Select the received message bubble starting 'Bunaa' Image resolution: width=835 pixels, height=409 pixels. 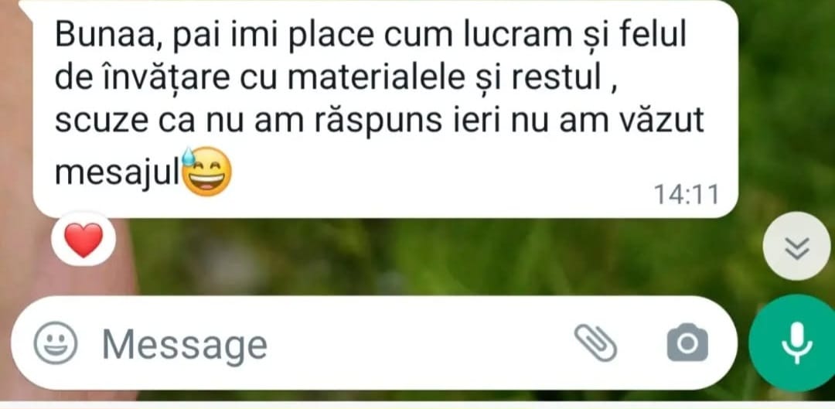(385, 108)
